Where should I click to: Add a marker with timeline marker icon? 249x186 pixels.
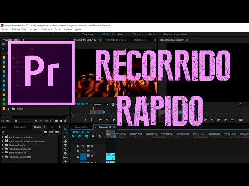pyautogui.click(x=93, y=136)
